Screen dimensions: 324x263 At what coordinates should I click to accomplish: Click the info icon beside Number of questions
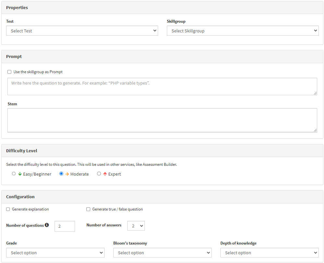47,225
